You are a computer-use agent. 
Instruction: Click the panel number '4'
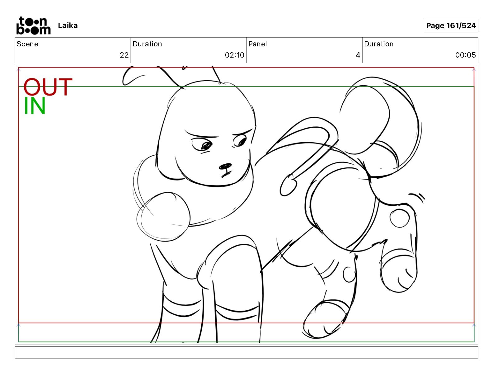pyautogui.click(x=358, y=55)
